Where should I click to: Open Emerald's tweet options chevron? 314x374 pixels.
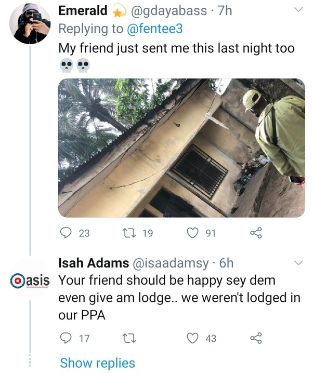[x=299, y=10]
